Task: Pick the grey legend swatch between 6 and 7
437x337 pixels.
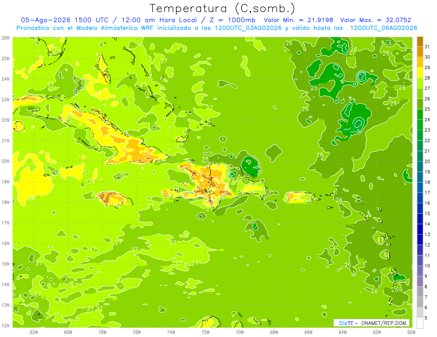Action: pyautogui.click(x=420, y=302)
